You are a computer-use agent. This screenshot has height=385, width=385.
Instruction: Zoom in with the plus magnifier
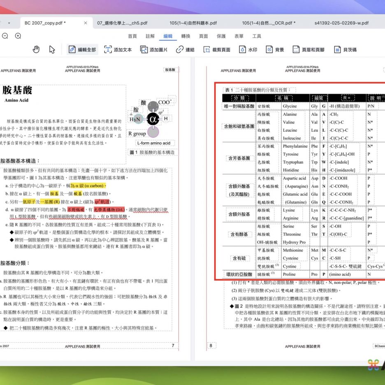click(18, 36)
